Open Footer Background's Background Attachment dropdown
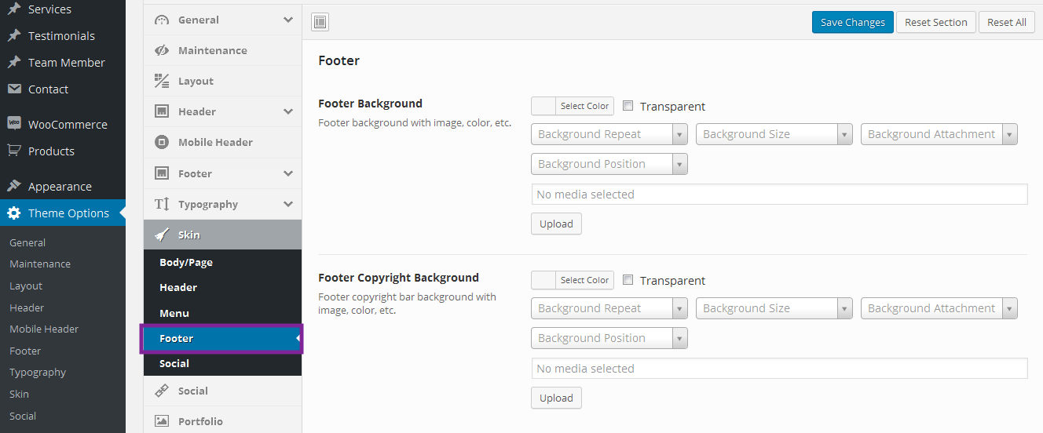Screen dimensions: 1043x433 tap(939, 134)
